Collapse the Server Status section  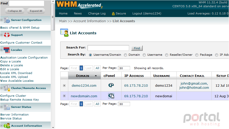click(x=2, y=107)
